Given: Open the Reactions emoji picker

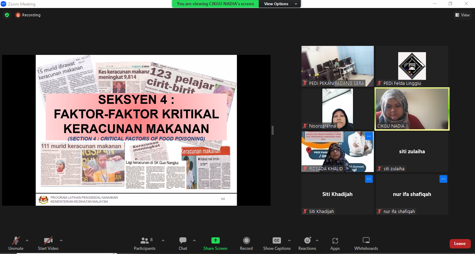Looking at the screenshot, I should [x=307, y=241].
